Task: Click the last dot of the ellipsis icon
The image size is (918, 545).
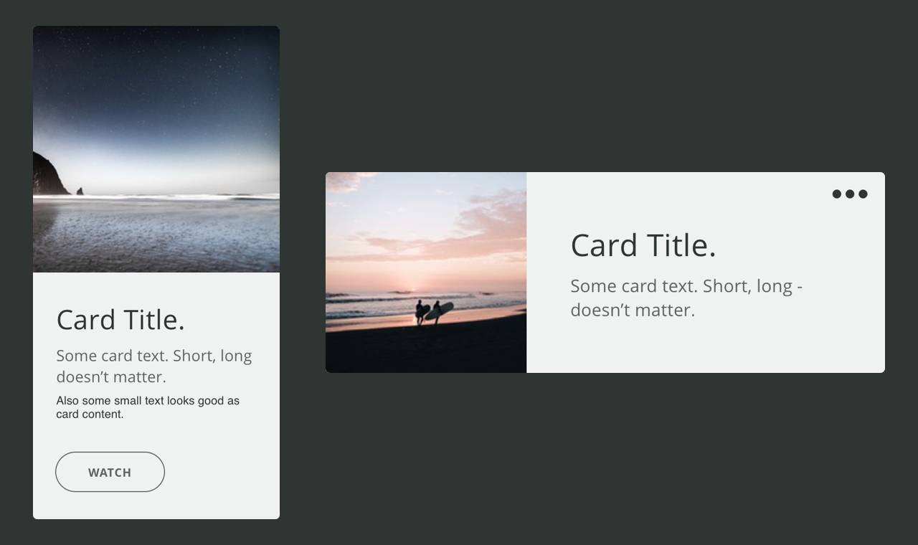Action: 863,194
